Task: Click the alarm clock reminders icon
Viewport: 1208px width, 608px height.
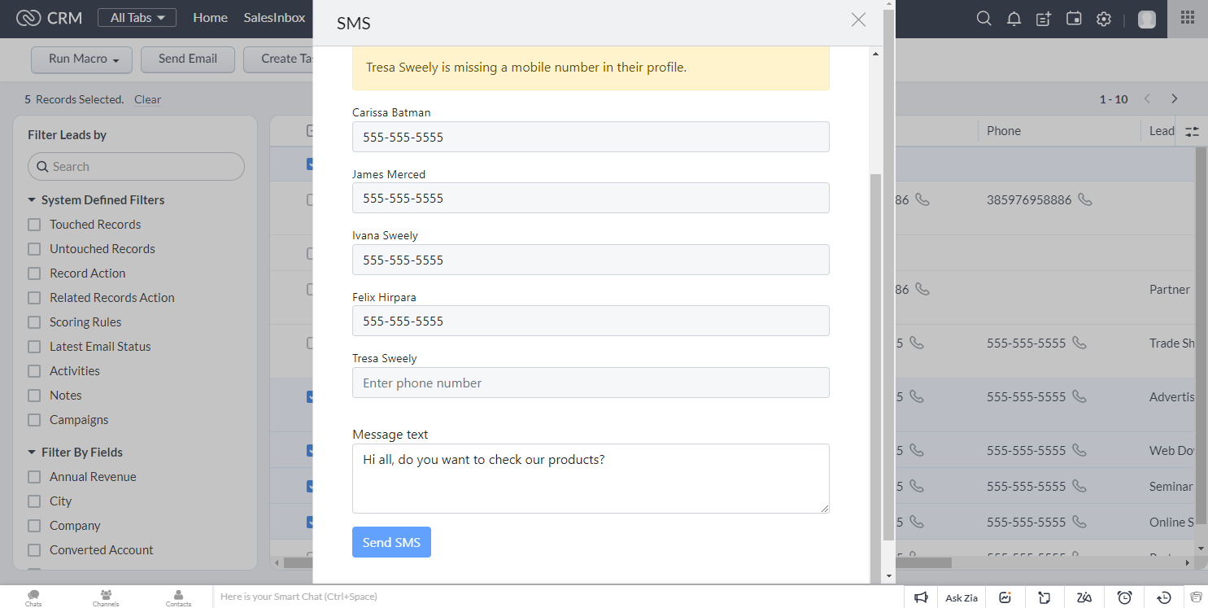Action: [1124, 597]
